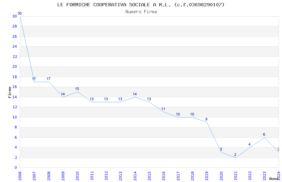This screenshot has height=182, width=282.
Task: Click the x-axis year label 2009
Action: pos(63,176)
